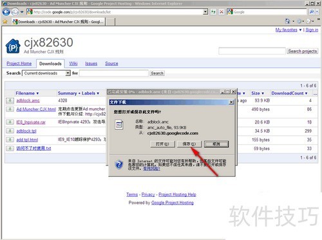This screenshot has width=322, height=240.
Task: Click the column options ellipsis header
Action: tap(315, 93)
